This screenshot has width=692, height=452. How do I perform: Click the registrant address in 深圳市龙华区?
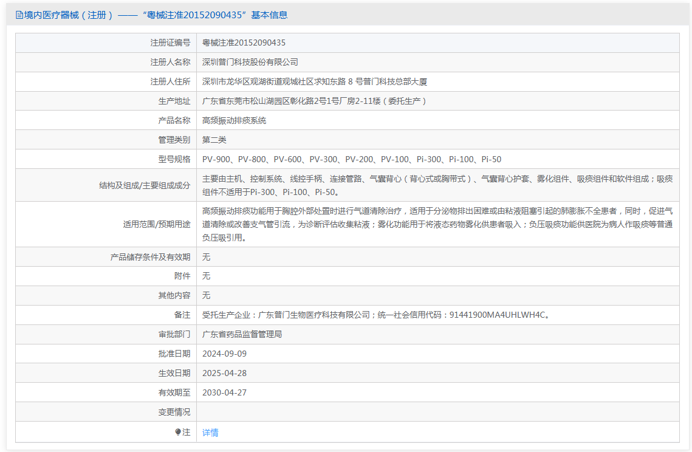coord(314,81)
